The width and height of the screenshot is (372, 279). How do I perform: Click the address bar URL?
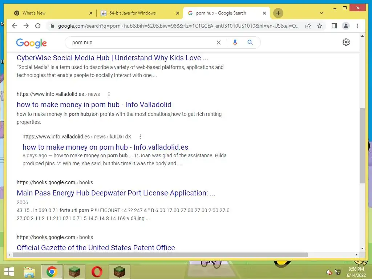[x=178, y=26]
